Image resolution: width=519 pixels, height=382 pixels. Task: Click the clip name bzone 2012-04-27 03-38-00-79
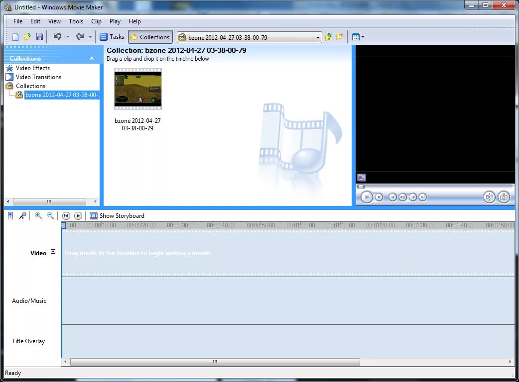[137, 124]
